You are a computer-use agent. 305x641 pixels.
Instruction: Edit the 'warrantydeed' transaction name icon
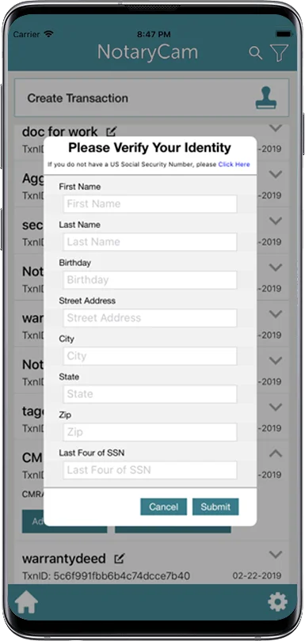click(x=119, y=558)
